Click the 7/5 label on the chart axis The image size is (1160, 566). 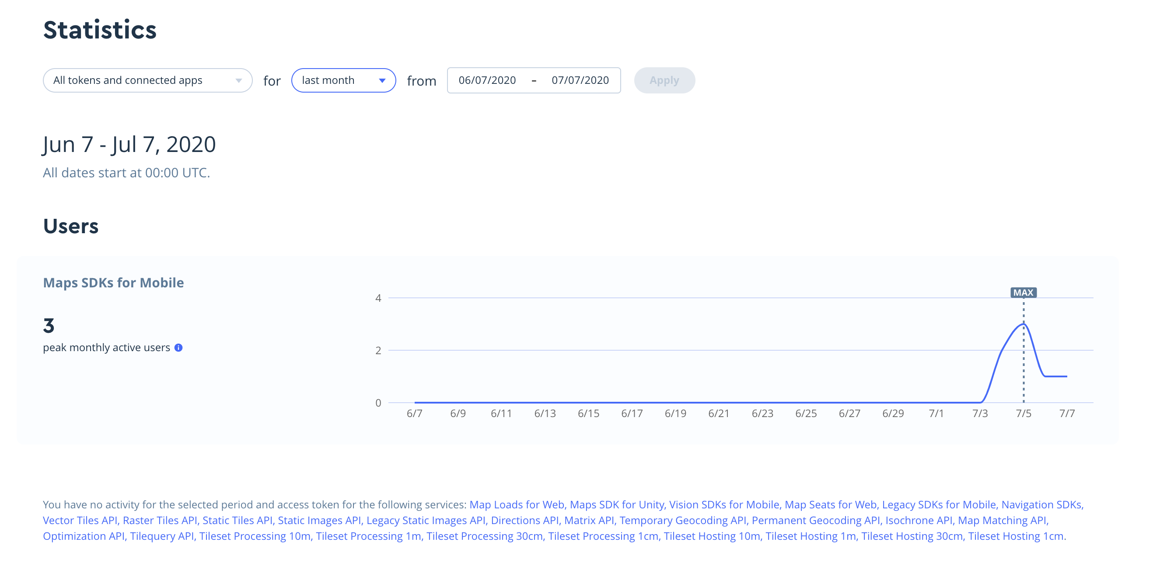(1024, 413)
